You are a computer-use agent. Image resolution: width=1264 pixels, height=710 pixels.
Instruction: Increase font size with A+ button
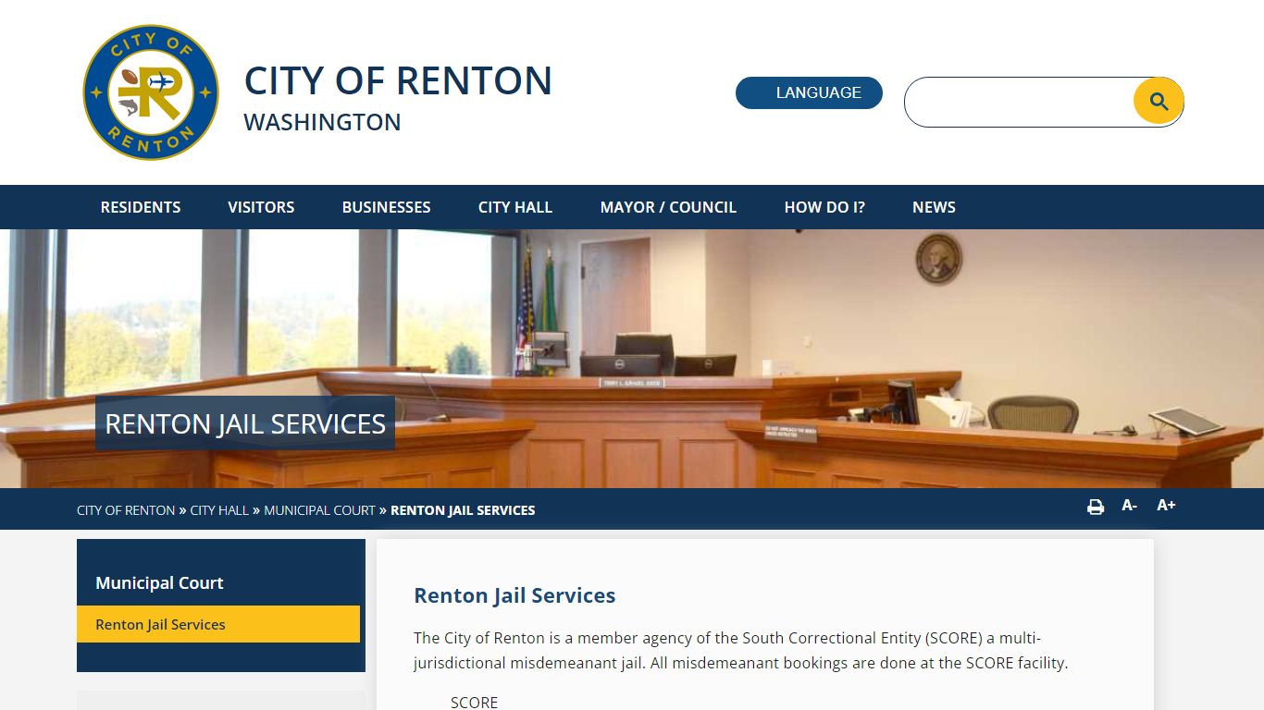click(1166, 505)
